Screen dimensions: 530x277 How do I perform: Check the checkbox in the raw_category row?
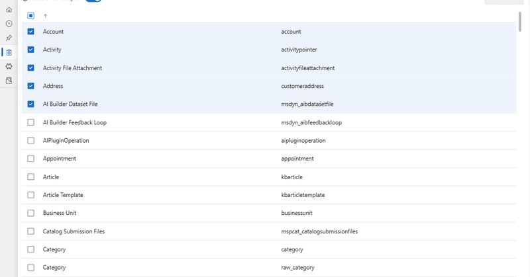click(x=30, y=268)
